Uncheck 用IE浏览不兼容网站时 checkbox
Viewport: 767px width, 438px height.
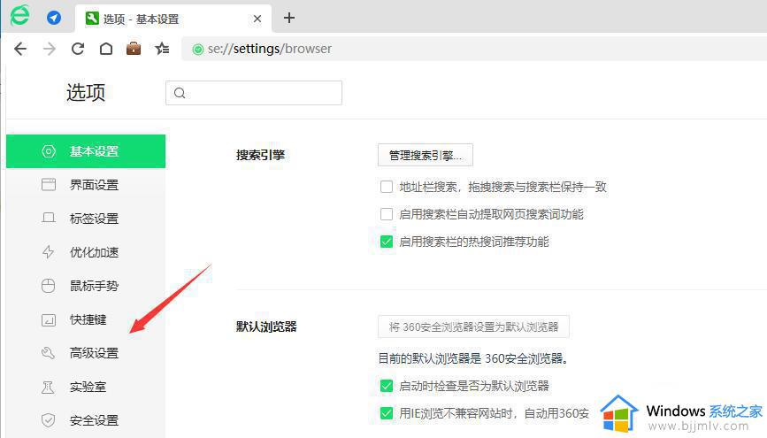tap(387, 413)
